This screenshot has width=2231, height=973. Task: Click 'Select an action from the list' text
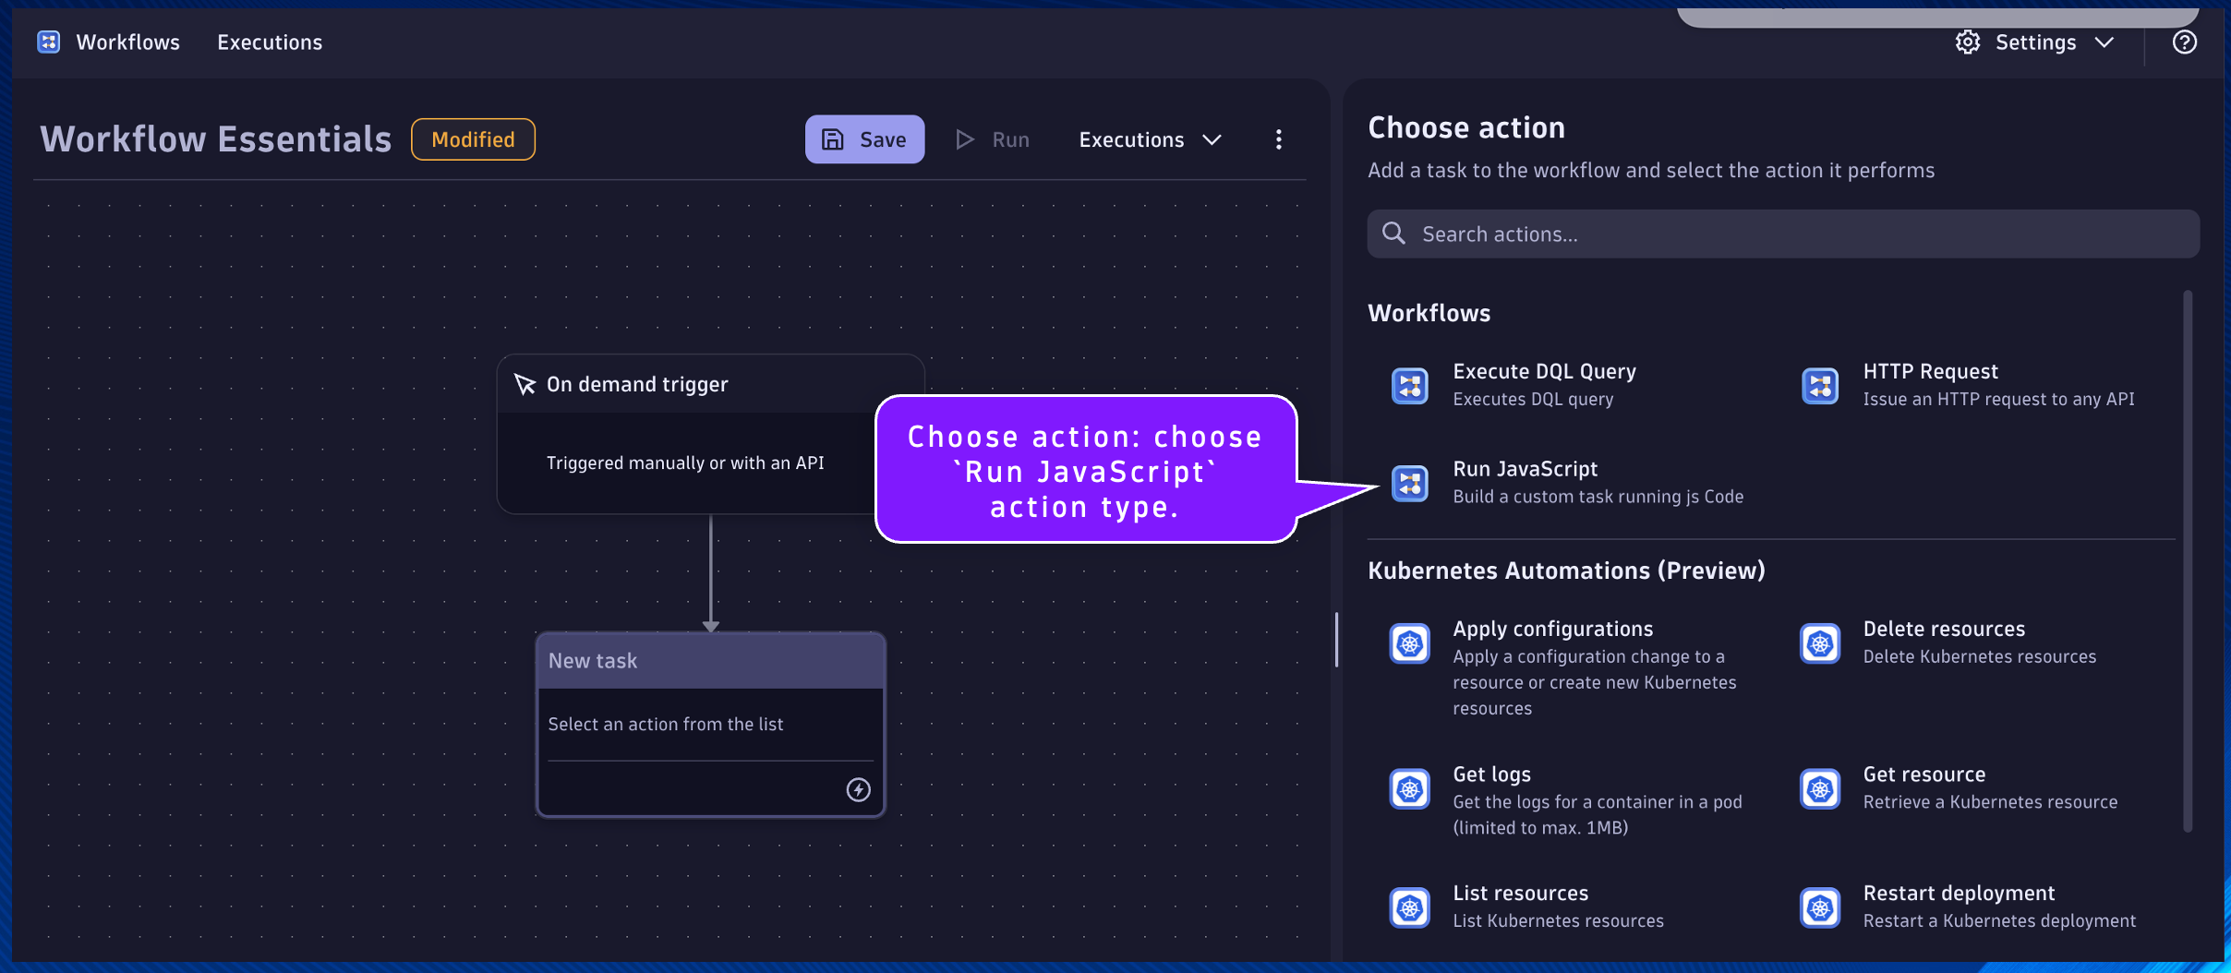pos(666,725)
